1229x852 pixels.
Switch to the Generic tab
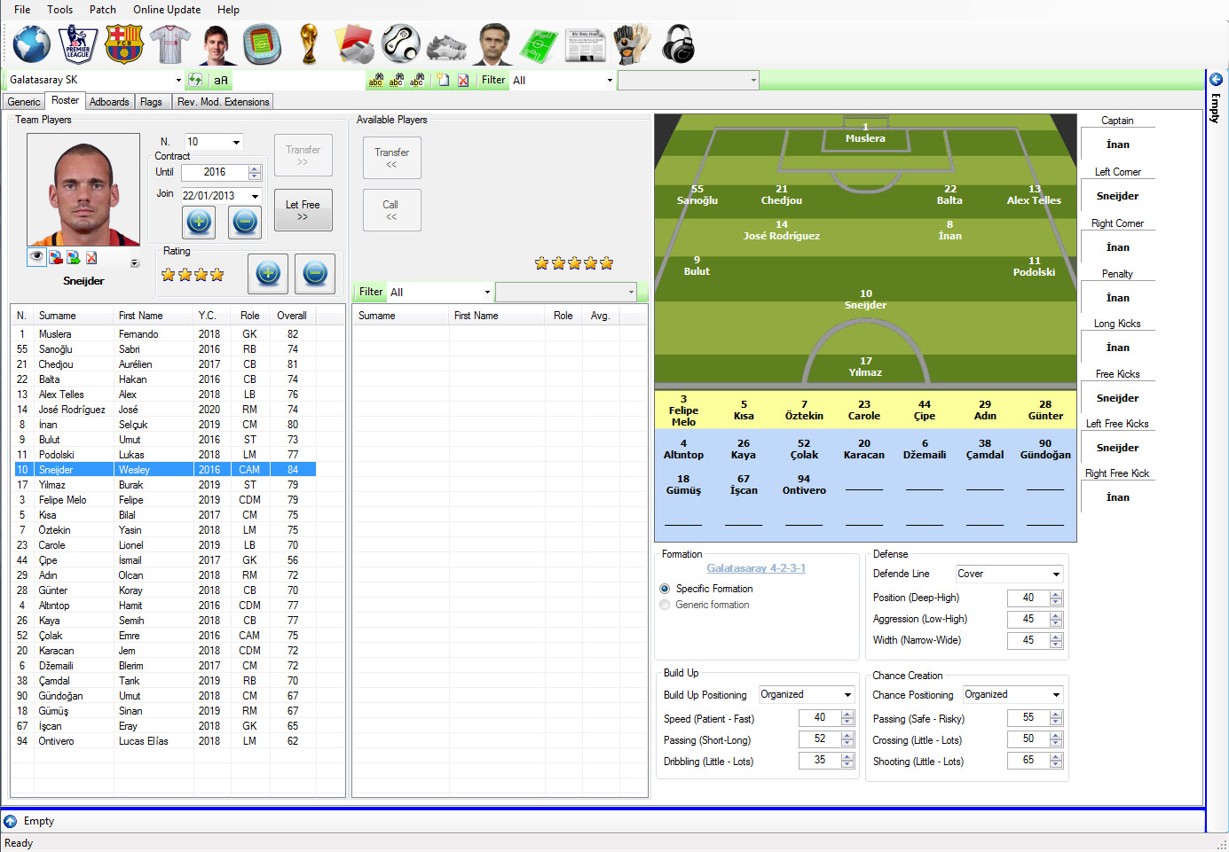click(x=24, y=102)
